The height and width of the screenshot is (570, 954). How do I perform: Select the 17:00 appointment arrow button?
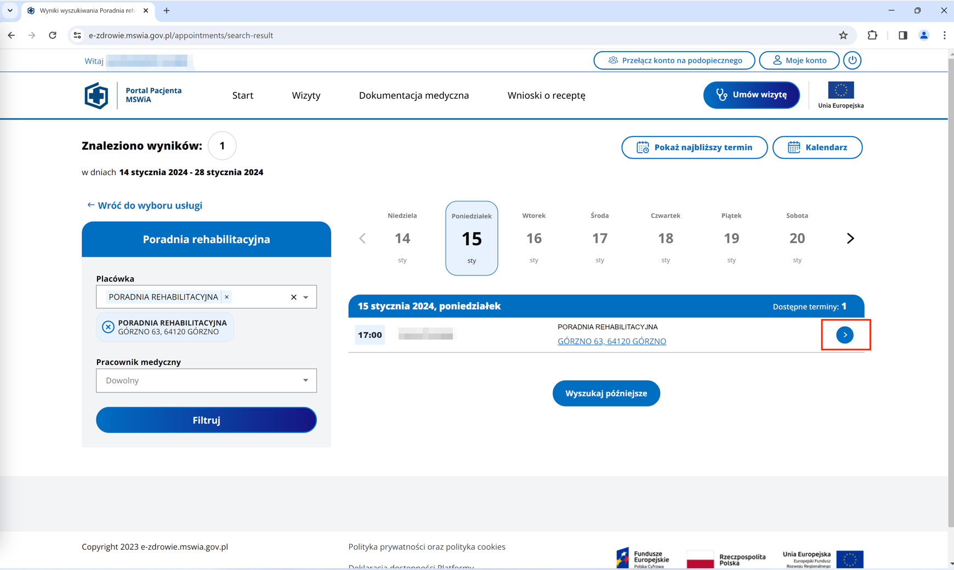(845, 335)
